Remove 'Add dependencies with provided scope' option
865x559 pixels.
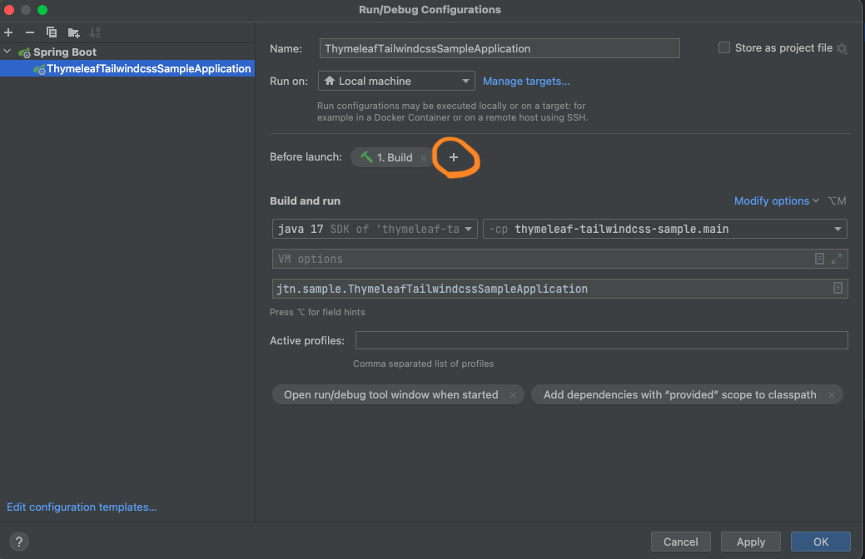(831, 395)
